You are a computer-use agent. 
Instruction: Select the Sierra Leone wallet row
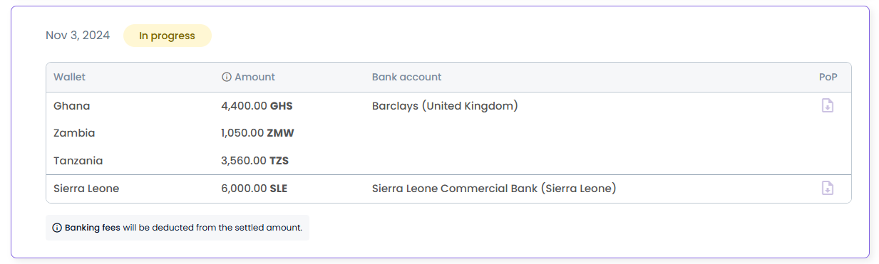pyautogui.click(x=448, y=189)
